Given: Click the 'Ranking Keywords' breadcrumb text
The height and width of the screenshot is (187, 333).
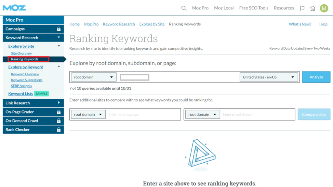Looking at the screenshot, I should coord(185,24).
